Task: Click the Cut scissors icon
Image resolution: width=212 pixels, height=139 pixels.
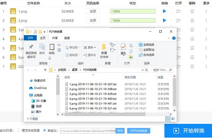Action: (50, 58)
